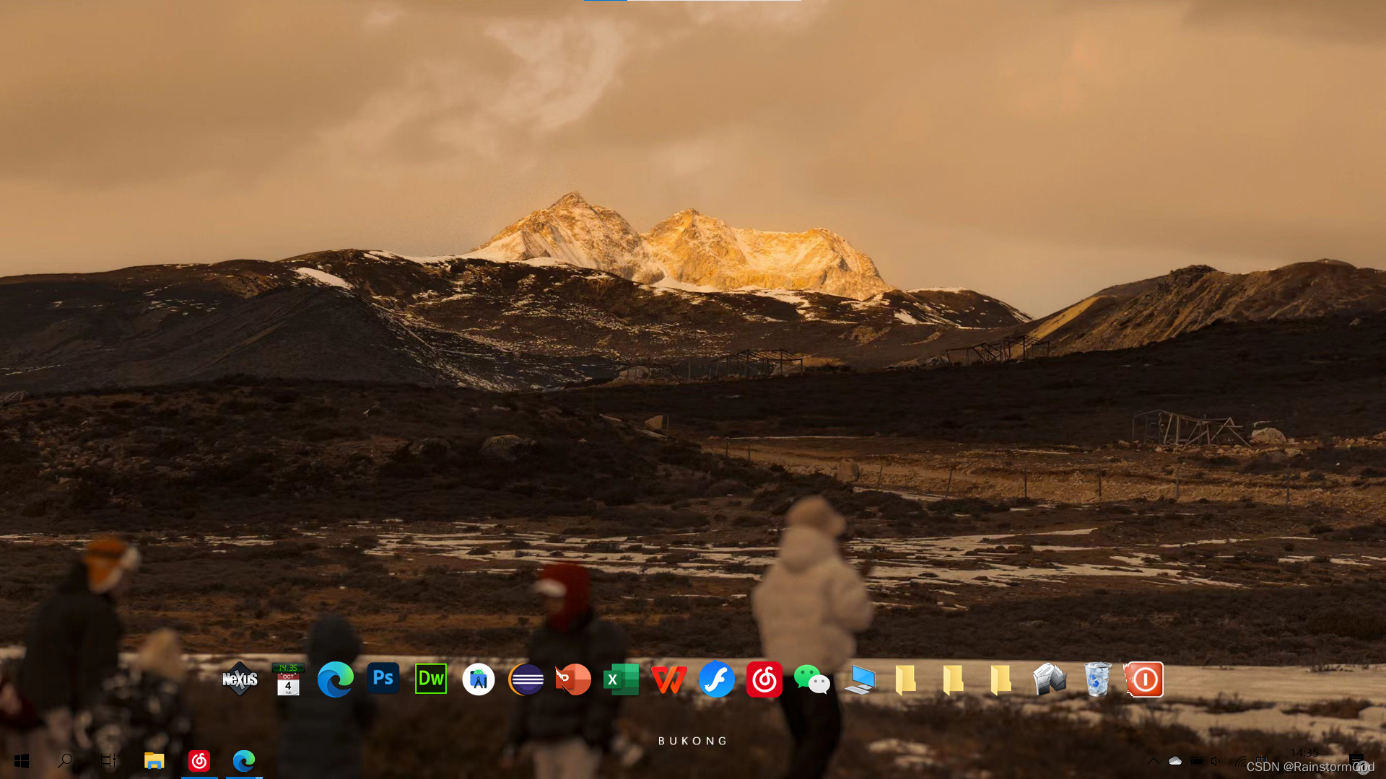Click the red power button dock icon
The width and height of the screenshot is (1386, 779).
tap(1144, 679)
